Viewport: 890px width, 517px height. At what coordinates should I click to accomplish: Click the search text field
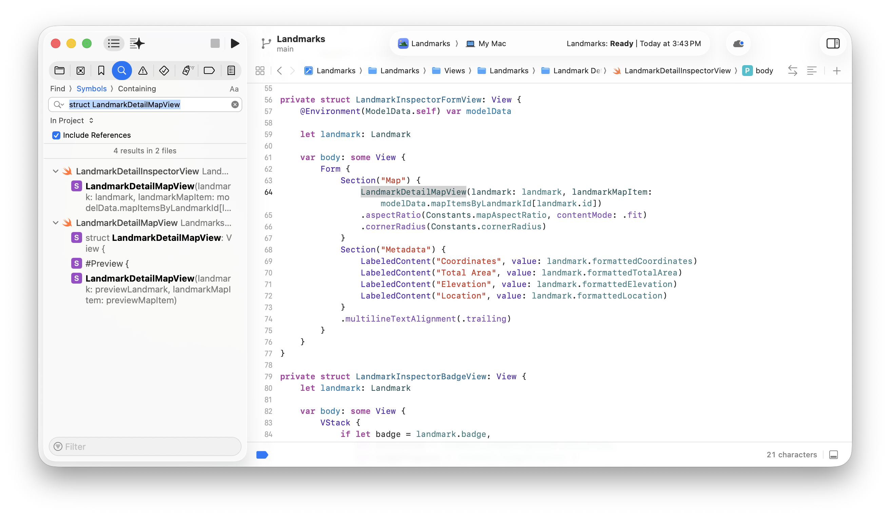click(145, 104)
